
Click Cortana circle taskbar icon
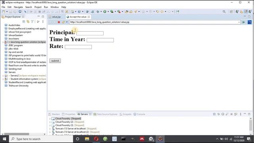(x=78, y=139)
